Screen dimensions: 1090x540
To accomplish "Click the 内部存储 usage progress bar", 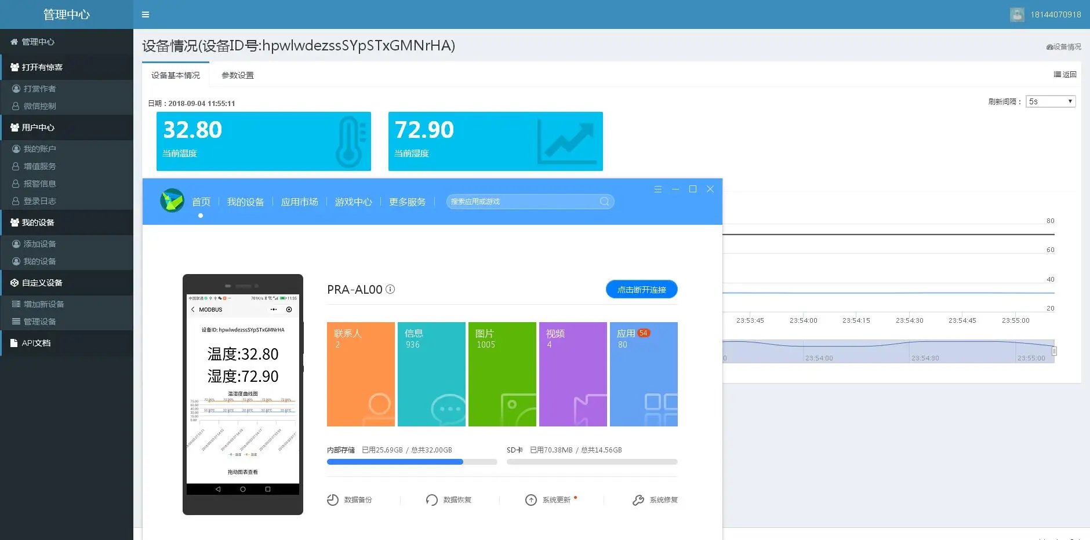I will point(412,462).
